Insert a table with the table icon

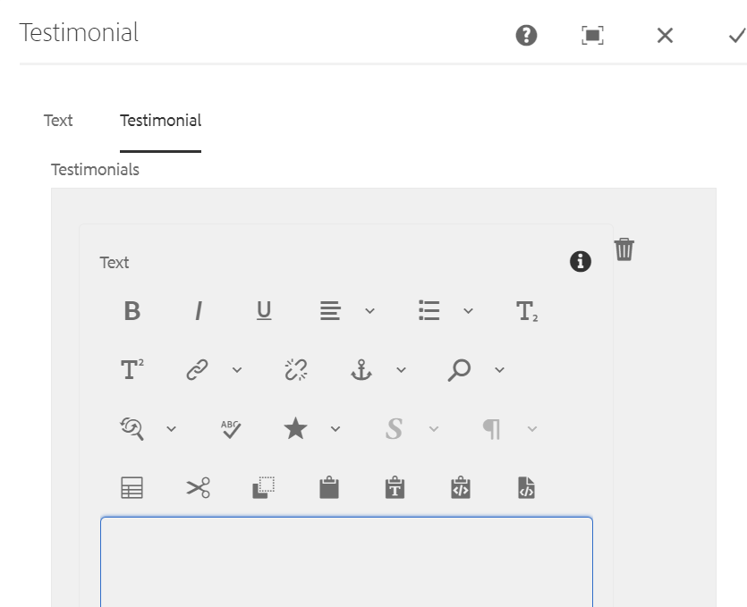pyautogui.click(x=132, y=487)
